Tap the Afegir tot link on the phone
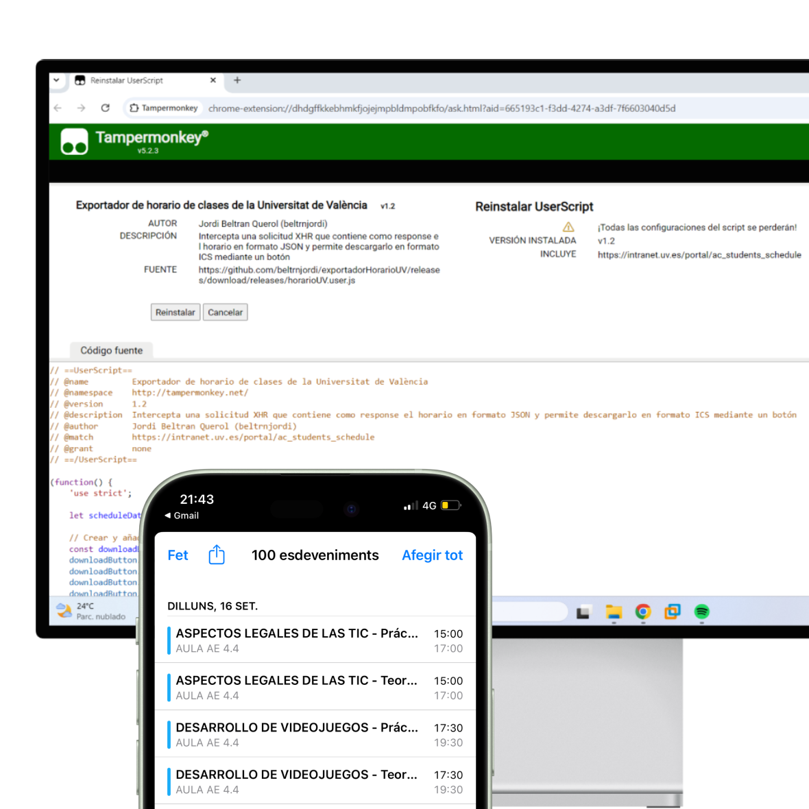Viewport: 809px width, 809px height. click(432, 555)
